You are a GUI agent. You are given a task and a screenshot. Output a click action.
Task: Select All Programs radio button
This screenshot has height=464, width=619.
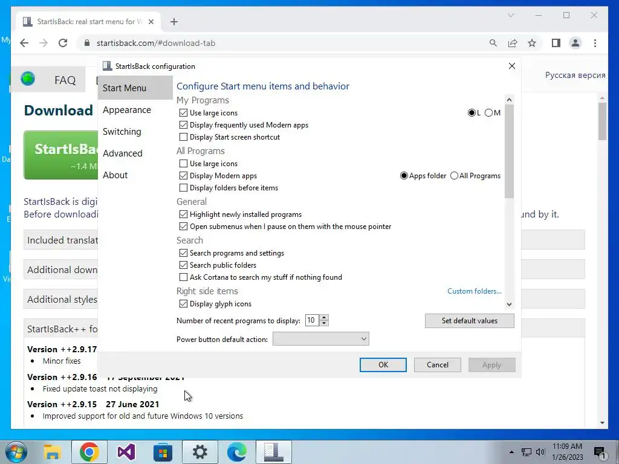455,176
